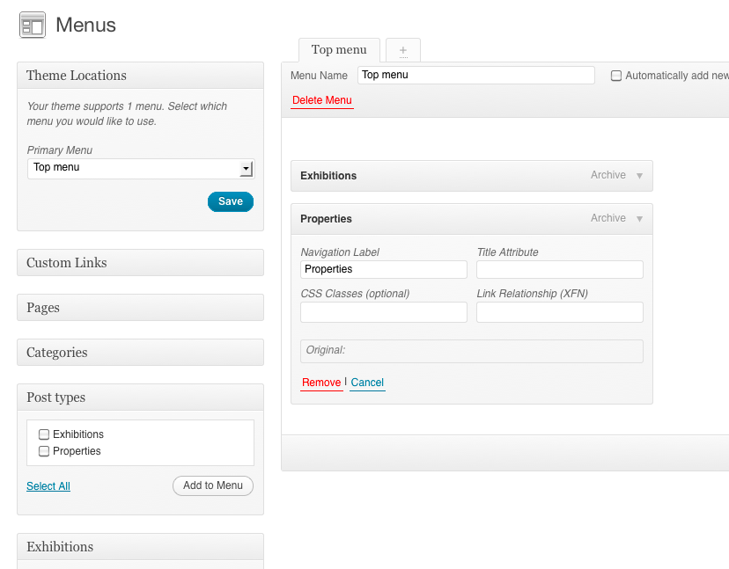Viewport: 729px width, 569px height.
Task: Click the Add to Menu button
Action: (x=212, y=485)
